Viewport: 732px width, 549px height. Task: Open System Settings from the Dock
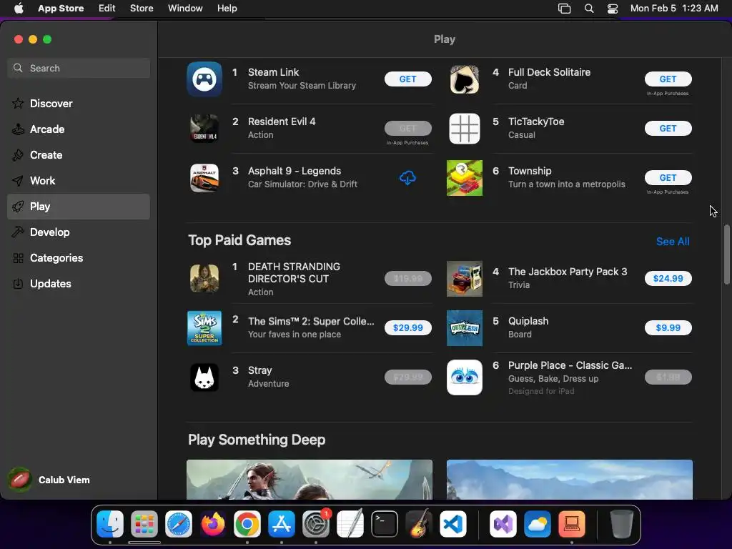tap(316, 524)
